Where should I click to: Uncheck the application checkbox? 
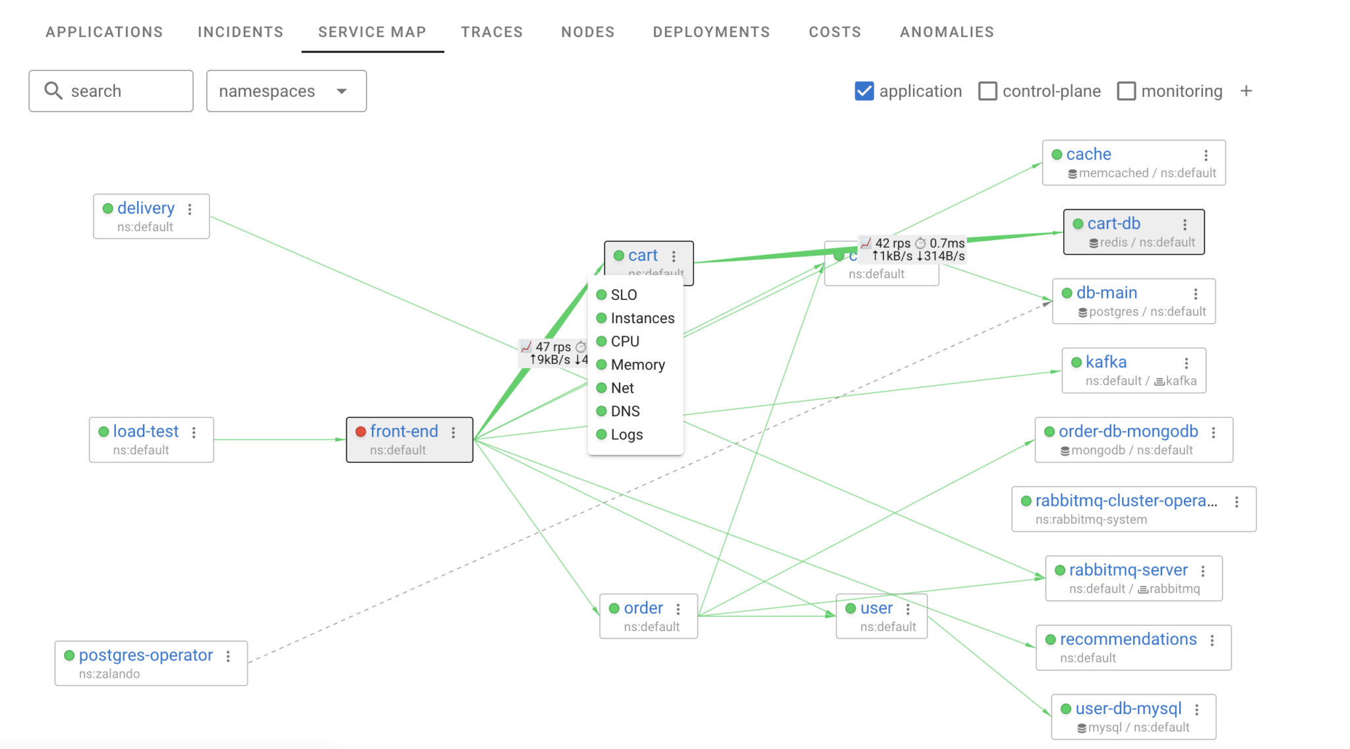864,90
